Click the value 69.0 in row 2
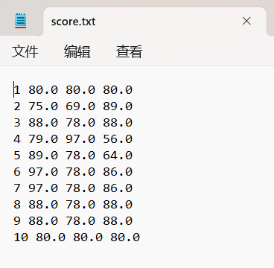274x268 pixels. coord(80,106)
